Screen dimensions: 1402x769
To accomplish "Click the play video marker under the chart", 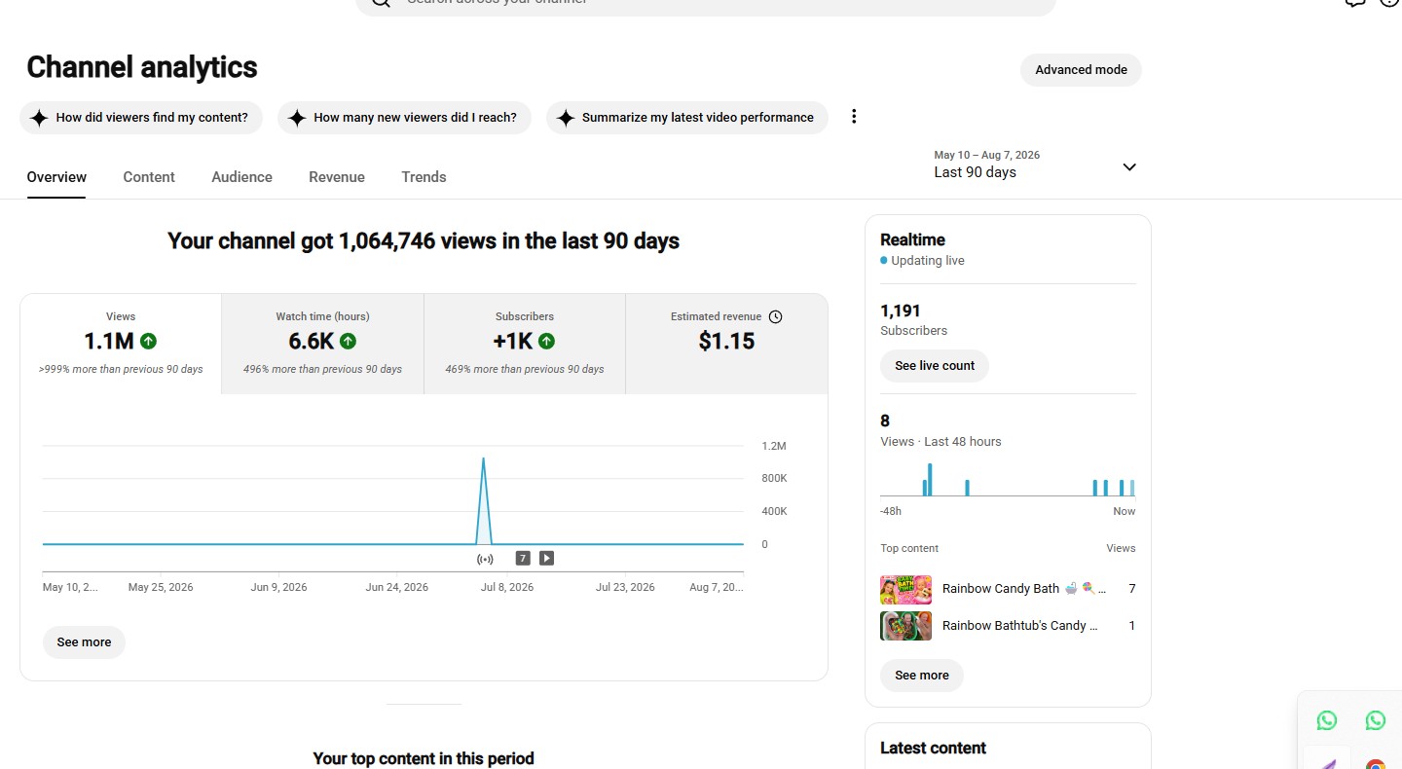I will [x=547, y=559].
